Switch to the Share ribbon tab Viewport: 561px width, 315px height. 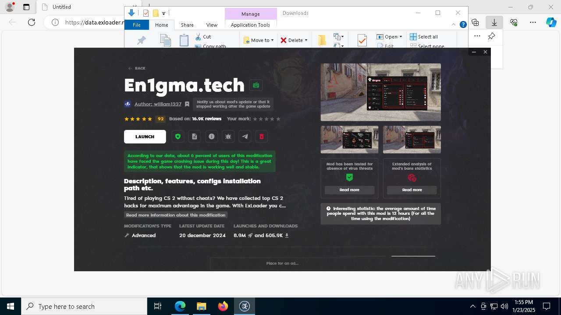point(187,25)
